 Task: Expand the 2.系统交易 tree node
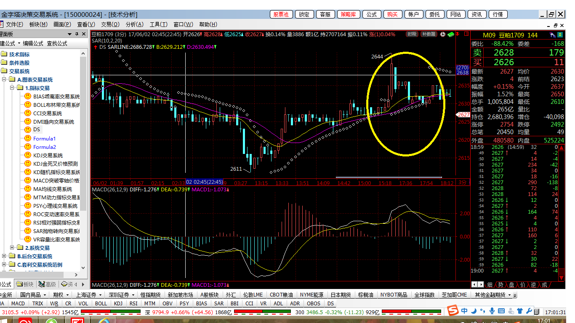click(x=12, y=248)
